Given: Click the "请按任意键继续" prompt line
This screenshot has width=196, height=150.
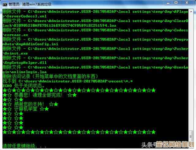Looking at the screenshot, I should point(24,146).
